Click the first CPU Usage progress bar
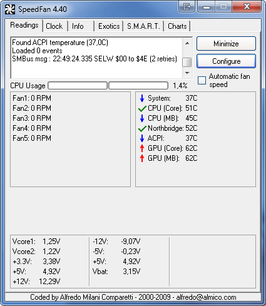 click(78, 86)
